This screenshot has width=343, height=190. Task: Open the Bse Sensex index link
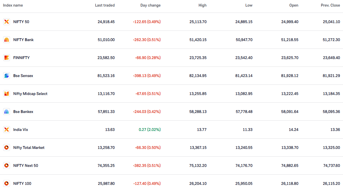[x=23, y=76]
